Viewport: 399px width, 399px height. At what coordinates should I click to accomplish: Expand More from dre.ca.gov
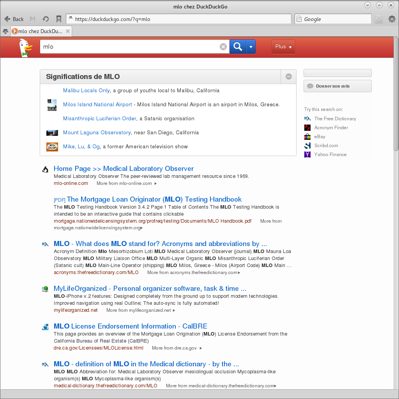177,348
